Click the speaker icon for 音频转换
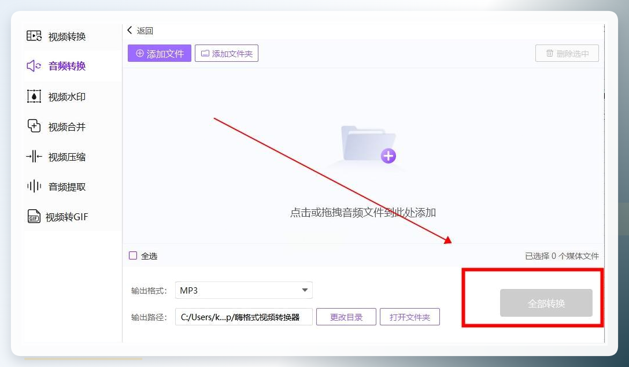This screenshot has width=629, height=367. point(34,66)
